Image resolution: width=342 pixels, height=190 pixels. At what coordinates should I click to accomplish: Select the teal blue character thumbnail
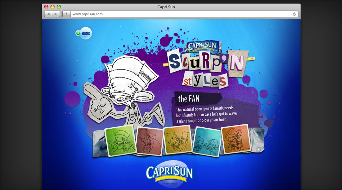point(207,141)
